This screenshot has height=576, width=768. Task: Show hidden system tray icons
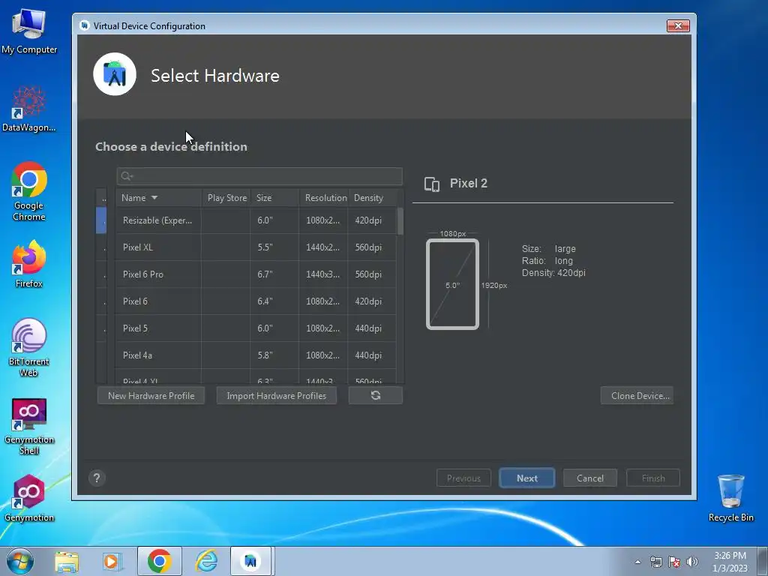(x=637, y=562)
